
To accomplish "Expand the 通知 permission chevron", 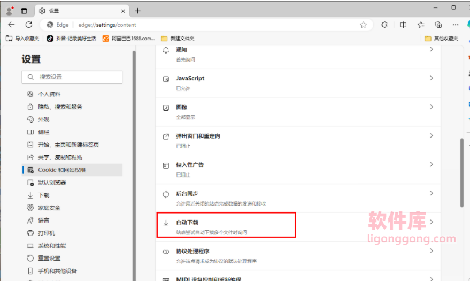I will (x=432, y=49).
